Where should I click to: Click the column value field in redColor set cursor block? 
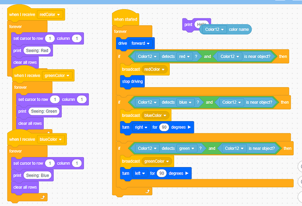[x=77, y=38]
